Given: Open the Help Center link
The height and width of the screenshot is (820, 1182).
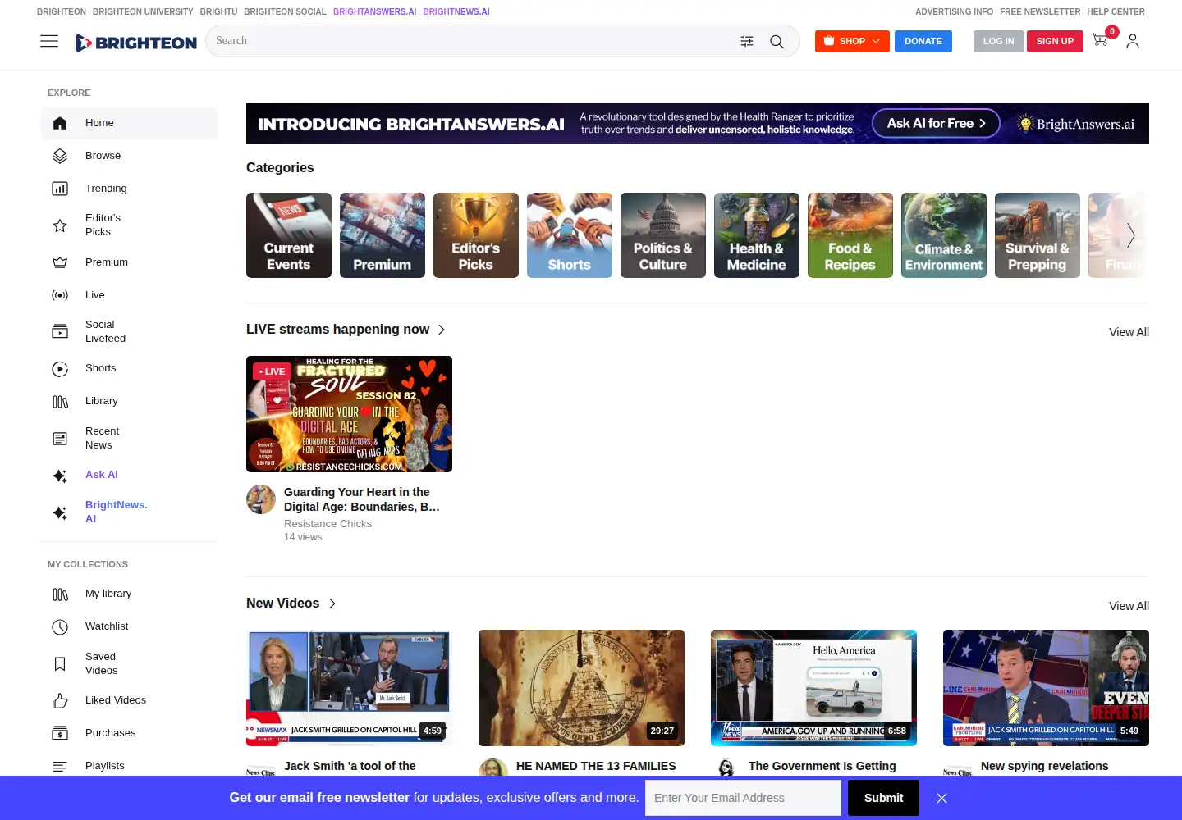Looking at the screenshot, I should click(1116, 11).
